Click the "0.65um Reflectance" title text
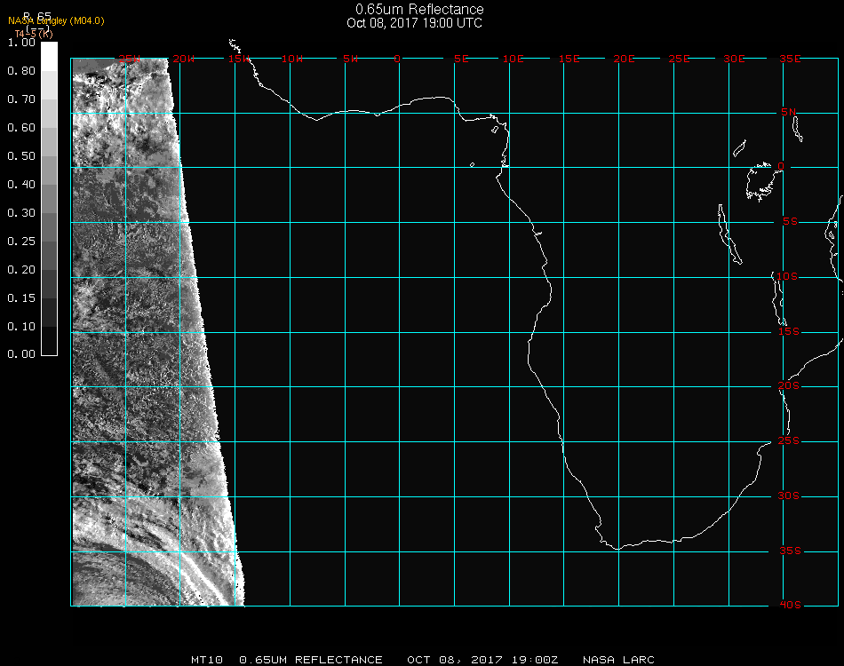 pyautogui.click(x=419, y=10)
